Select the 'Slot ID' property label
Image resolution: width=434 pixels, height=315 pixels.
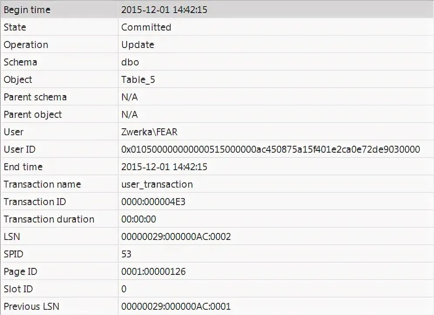pyautogui.click(x=18, y=289)
